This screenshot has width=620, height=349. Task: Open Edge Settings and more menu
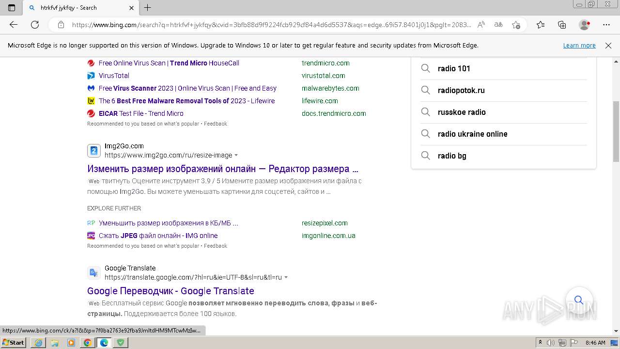[x=606, y=25]
